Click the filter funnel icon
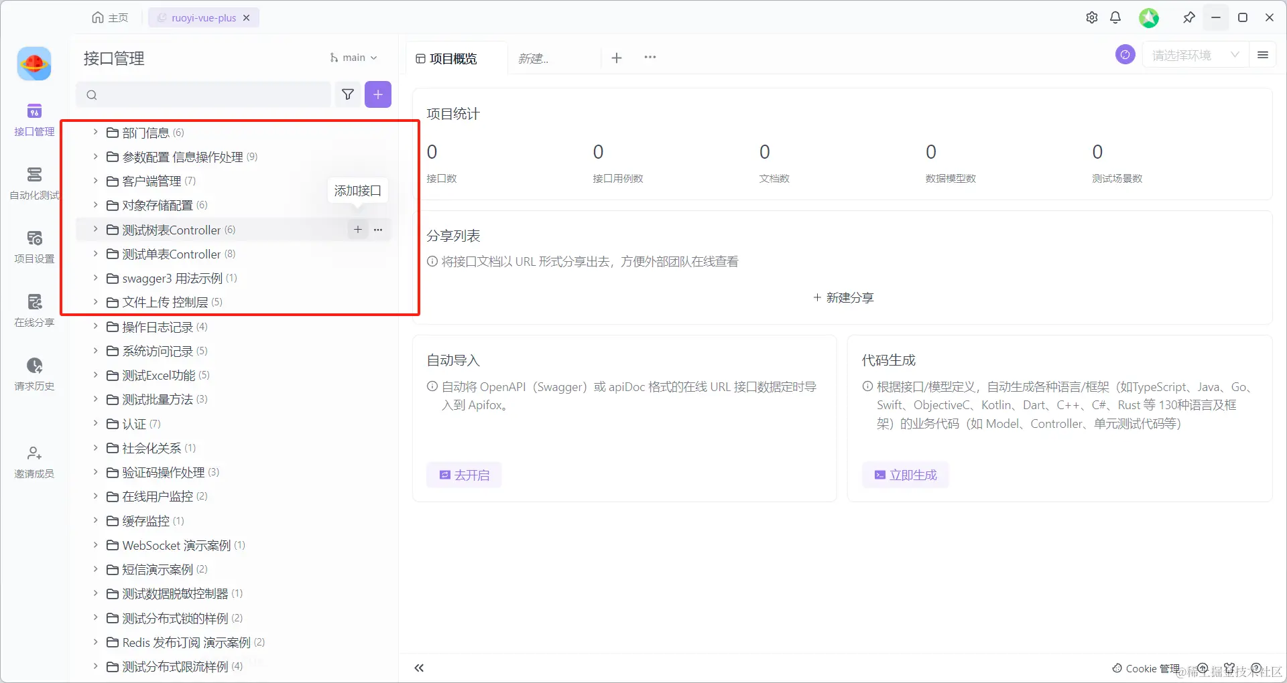Viewport: 1287px width, 683px height. (x=348, y=94)
